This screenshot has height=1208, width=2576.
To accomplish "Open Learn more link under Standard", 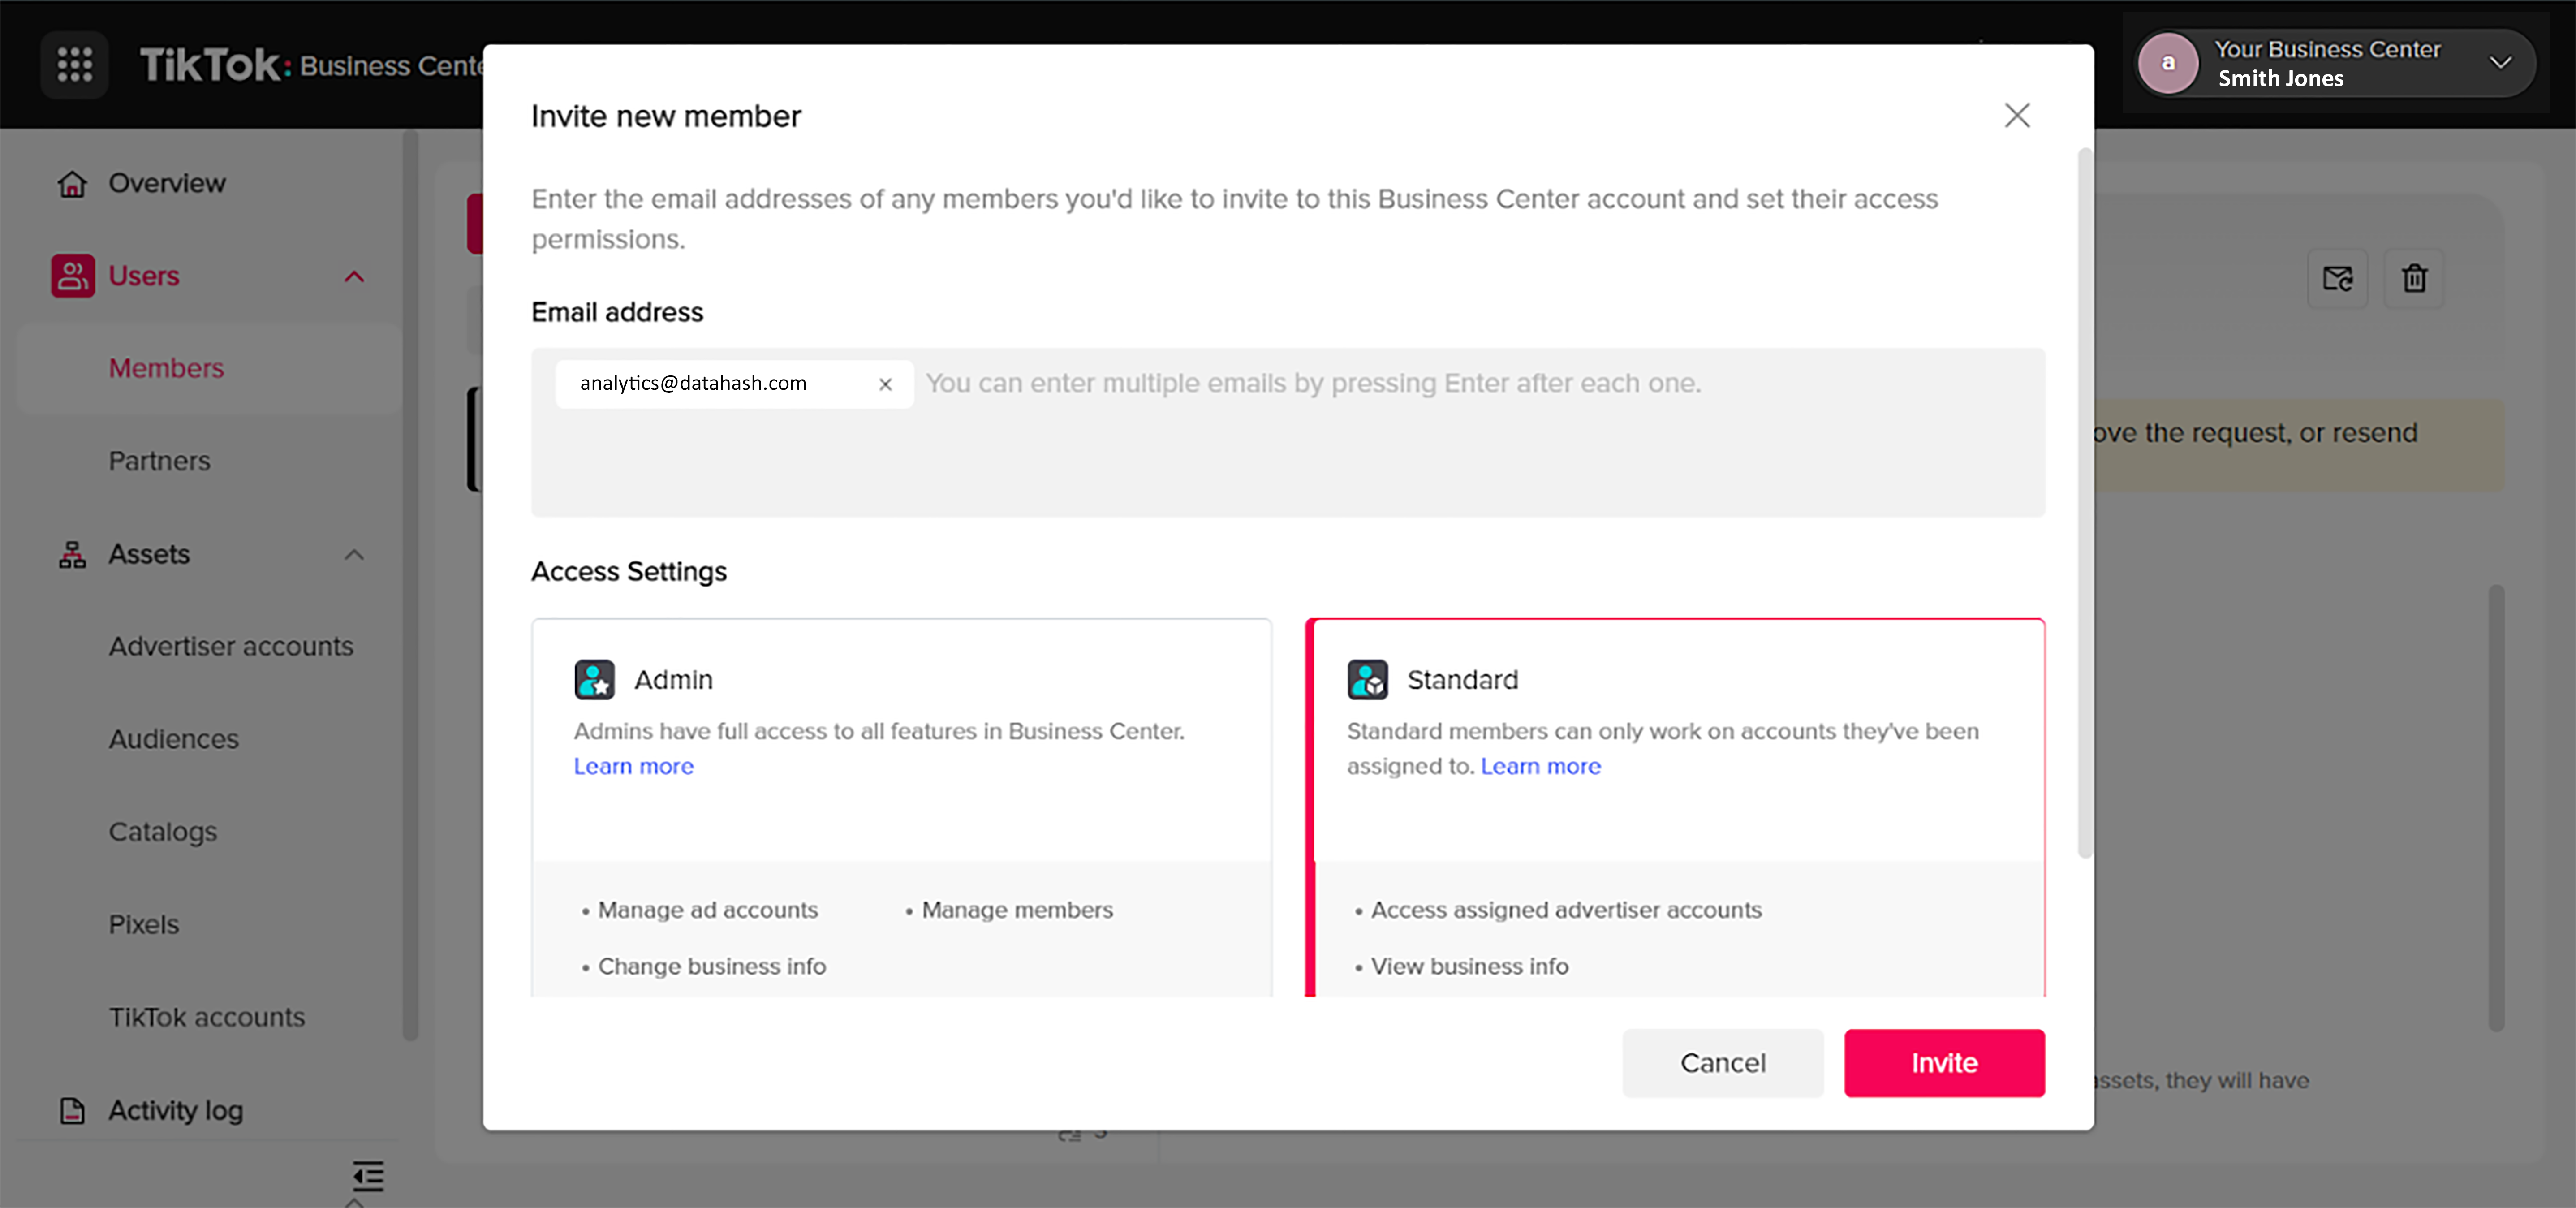I will point(1540,766).
